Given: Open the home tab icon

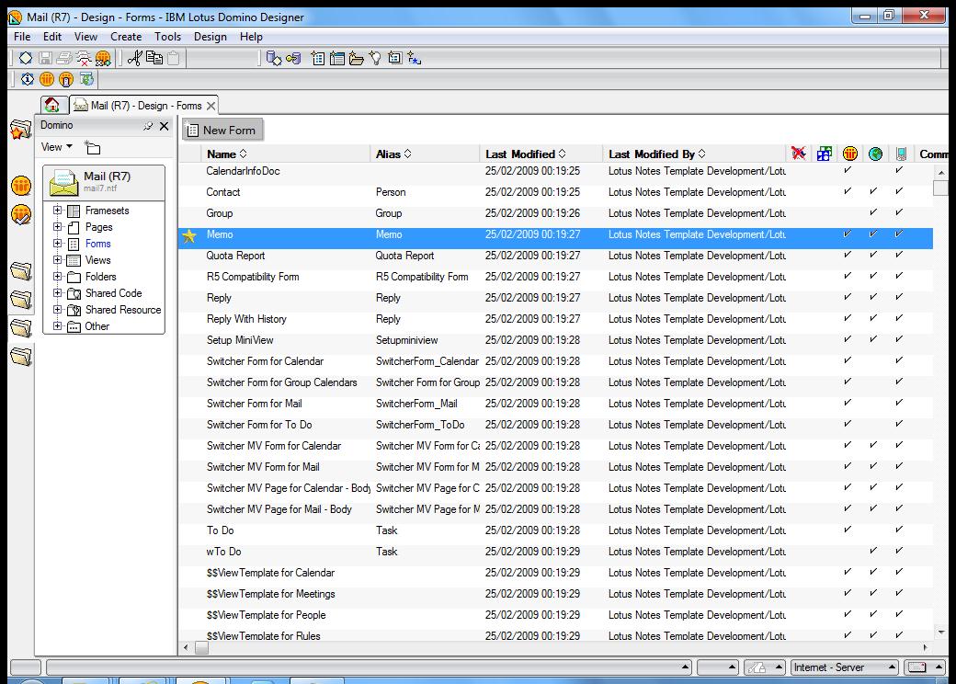Looking at the screenshot, I should coord(52,105).
